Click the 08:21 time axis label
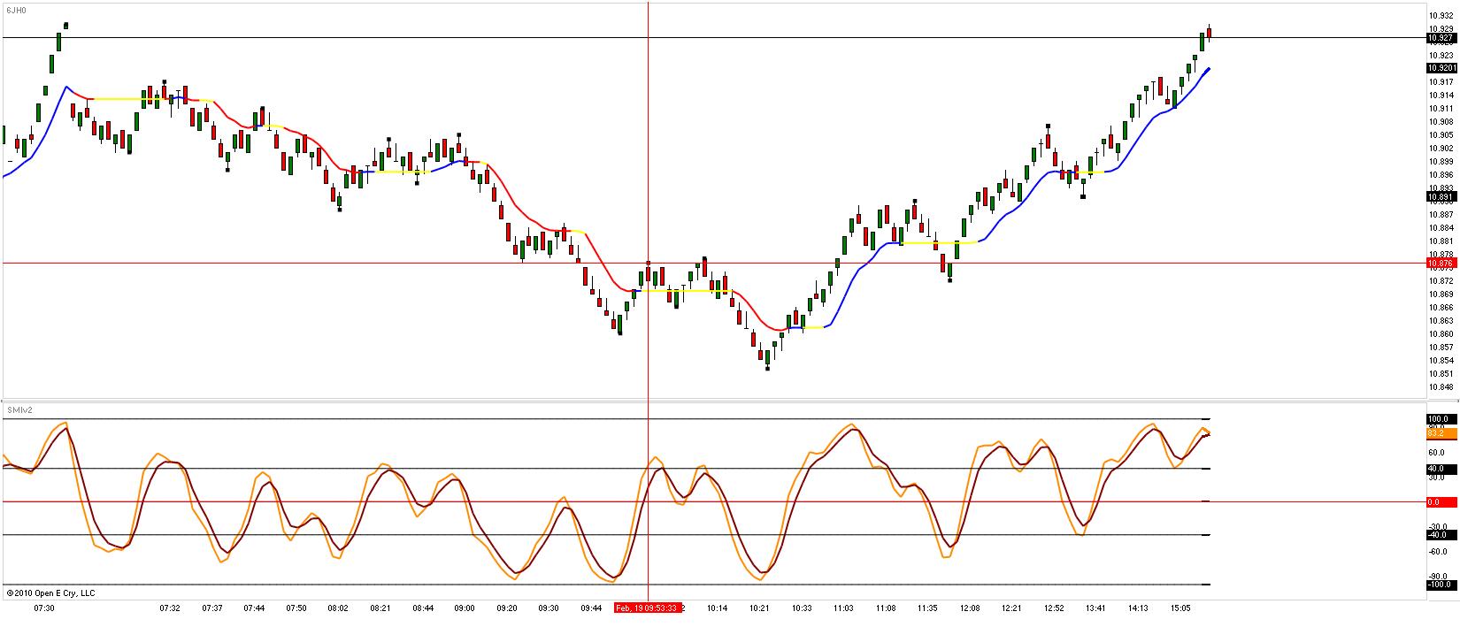Image resolution: width=1460 pixels, height=627 pixels. pos(380,608)
